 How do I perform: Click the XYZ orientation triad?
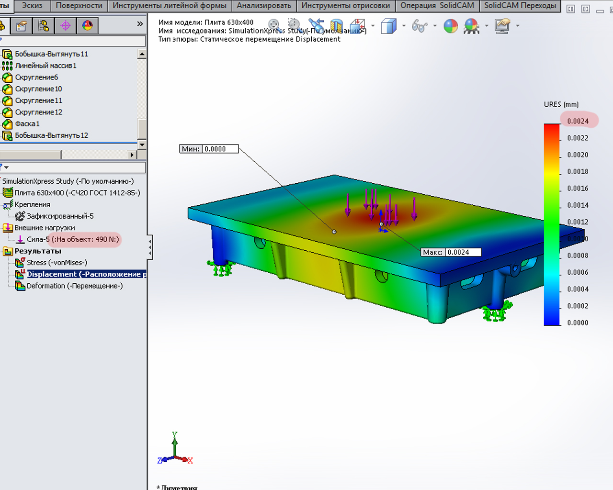coord(175,448)
